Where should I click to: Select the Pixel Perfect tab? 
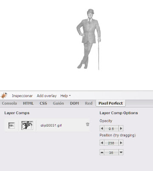tap(110, 103)
